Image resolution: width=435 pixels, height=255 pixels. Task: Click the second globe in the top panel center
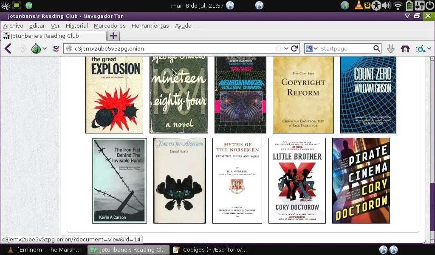259,5
